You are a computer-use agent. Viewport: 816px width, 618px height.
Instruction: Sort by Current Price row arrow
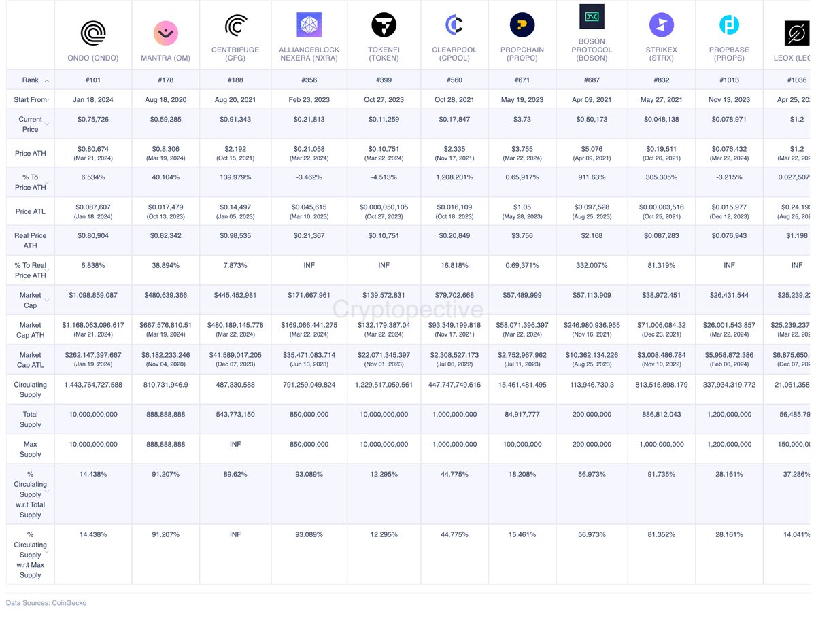tap(47, 124)
